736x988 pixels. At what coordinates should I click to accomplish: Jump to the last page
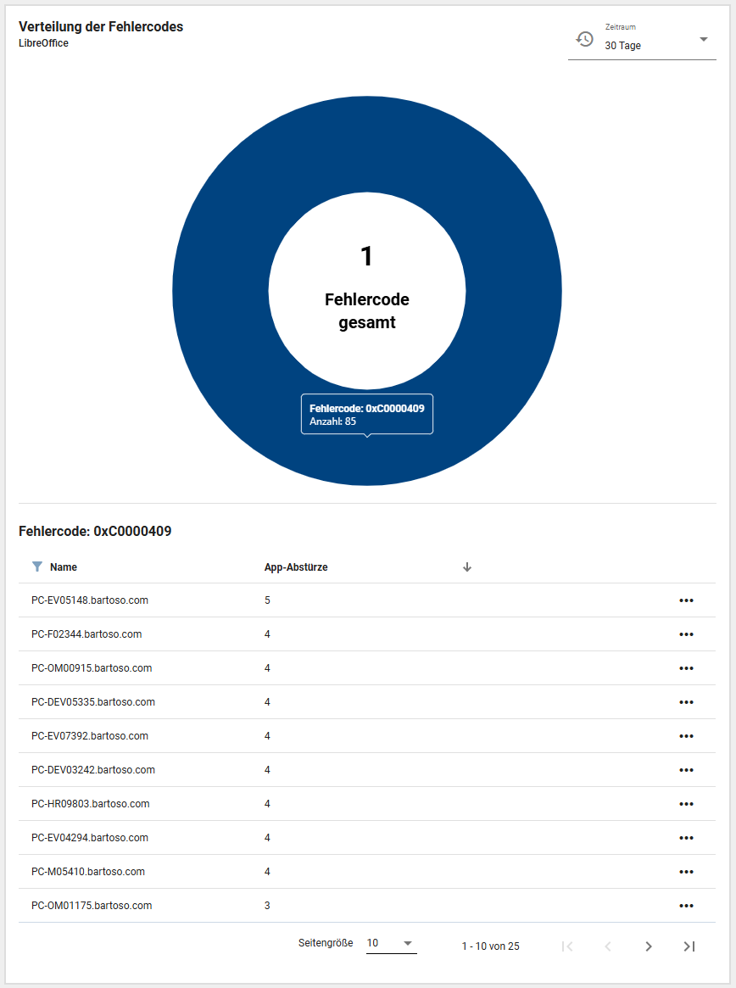tap(689, 946)
